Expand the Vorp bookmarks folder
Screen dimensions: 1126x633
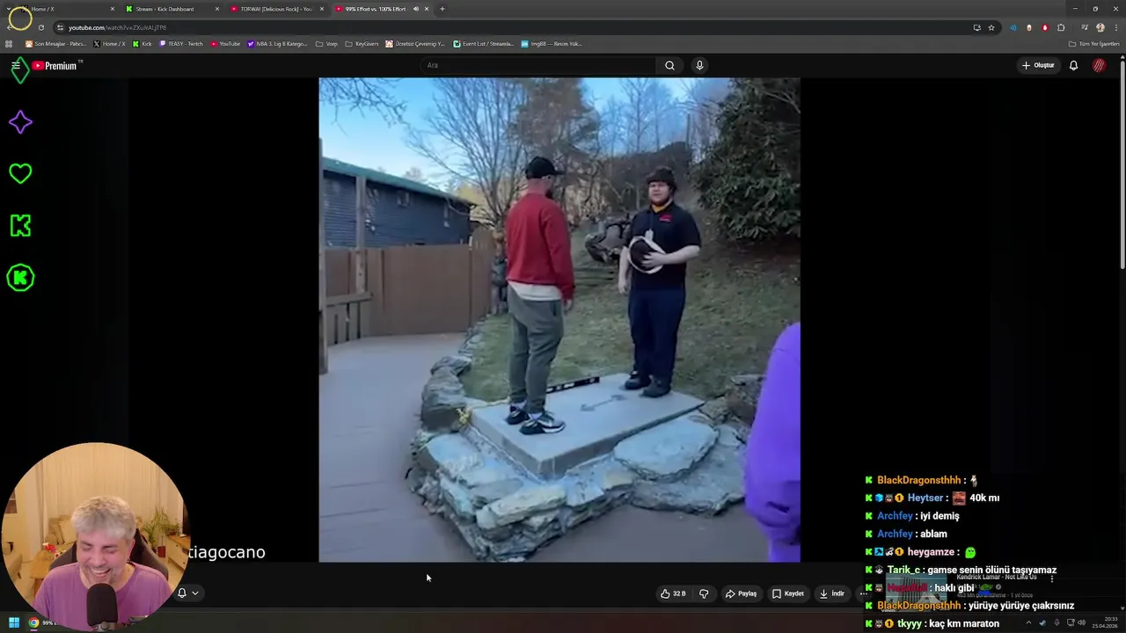326,44
